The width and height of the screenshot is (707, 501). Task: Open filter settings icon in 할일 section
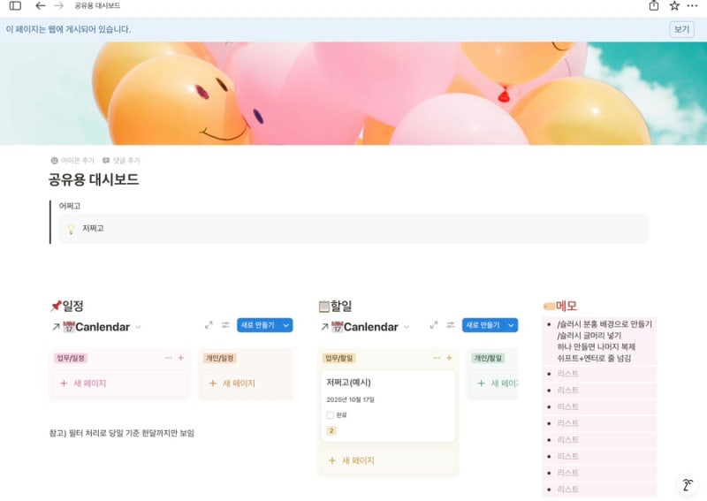click(451, 325)
